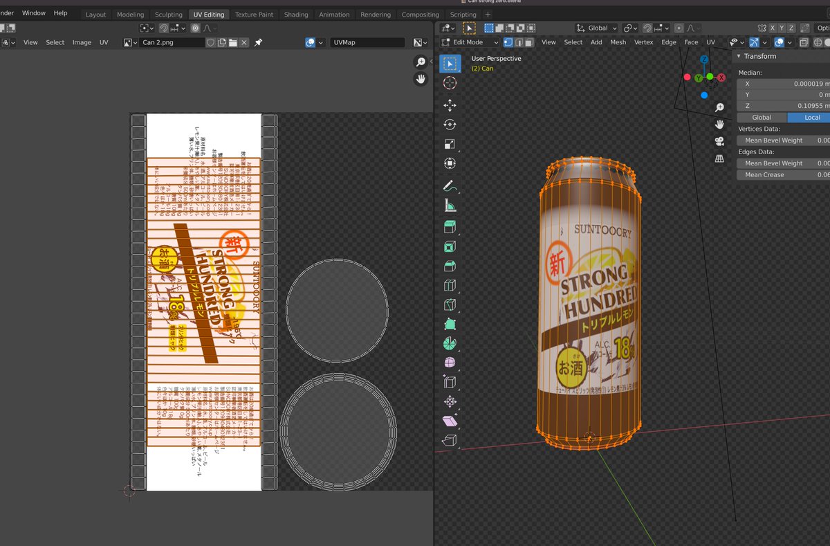Viewport: 830px width, 546px height.
Task: Add new workspace with plus tab
Action: [488, 15]
